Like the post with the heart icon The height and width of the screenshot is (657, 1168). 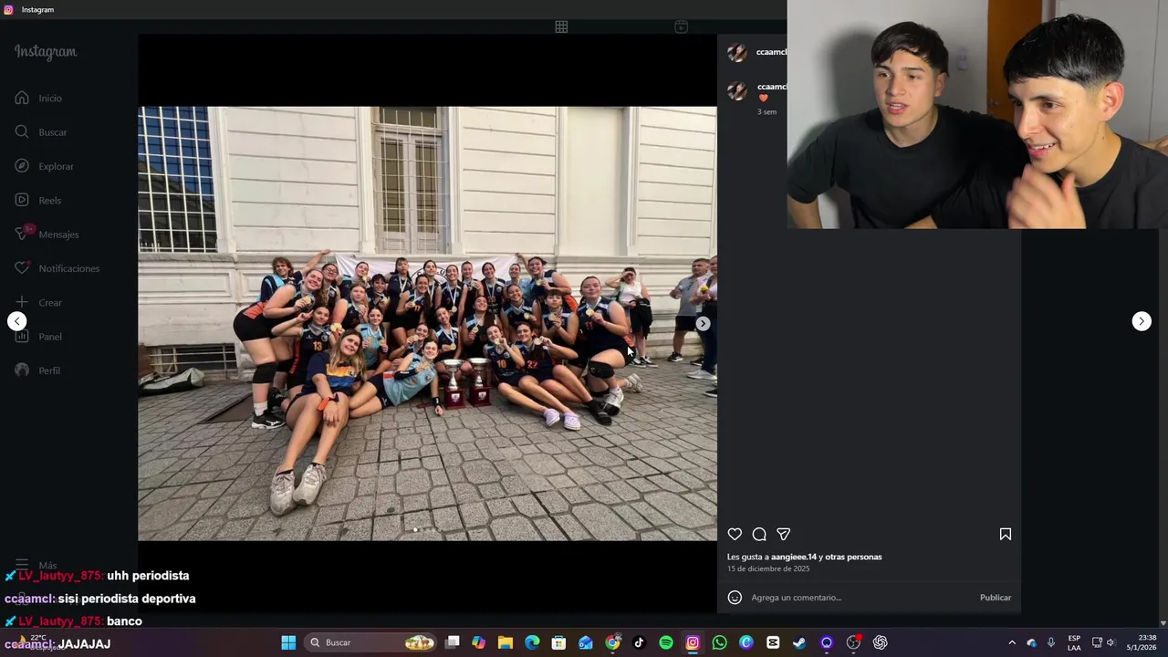click(x=735, y=534)
